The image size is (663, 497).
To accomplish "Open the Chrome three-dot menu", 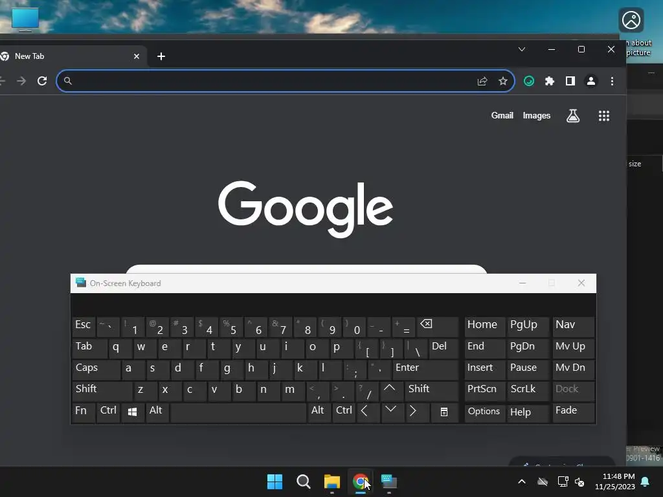I will point(612,81).
